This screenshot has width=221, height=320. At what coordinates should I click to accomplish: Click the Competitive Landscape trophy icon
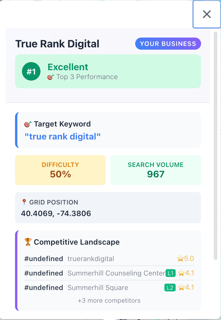pyautogui.click(x=28, y=242)
